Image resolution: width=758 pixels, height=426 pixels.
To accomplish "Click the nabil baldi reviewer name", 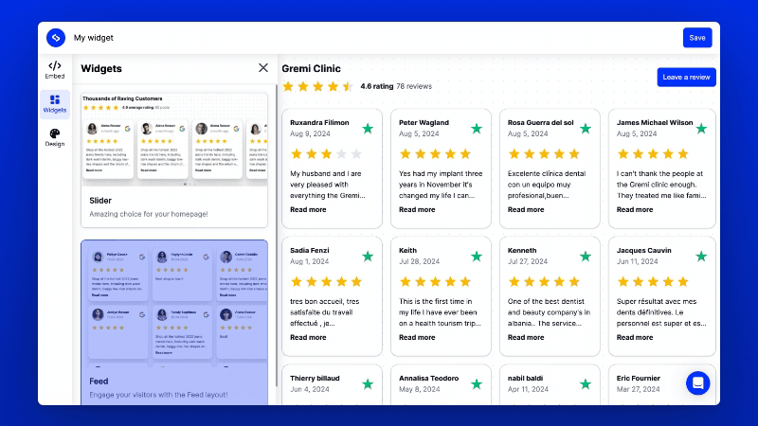I will [x=525, y=378].
